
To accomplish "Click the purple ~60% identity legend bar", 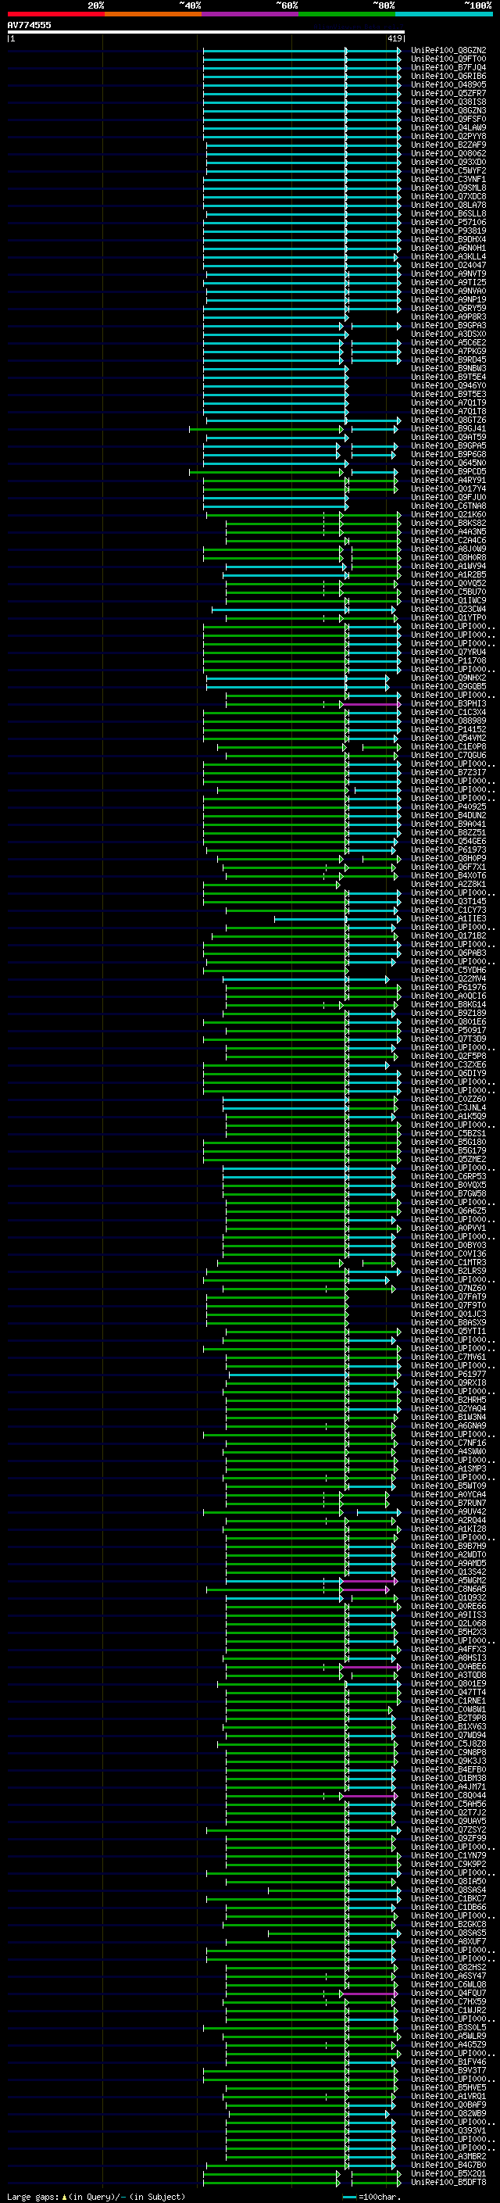I will pos(249,14).
